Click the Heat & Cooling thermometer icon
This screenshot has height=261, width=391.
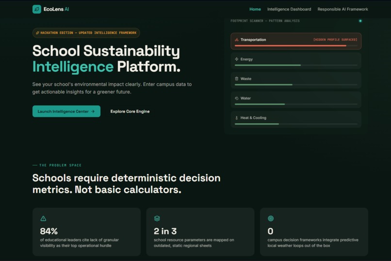tap(237, 118)
